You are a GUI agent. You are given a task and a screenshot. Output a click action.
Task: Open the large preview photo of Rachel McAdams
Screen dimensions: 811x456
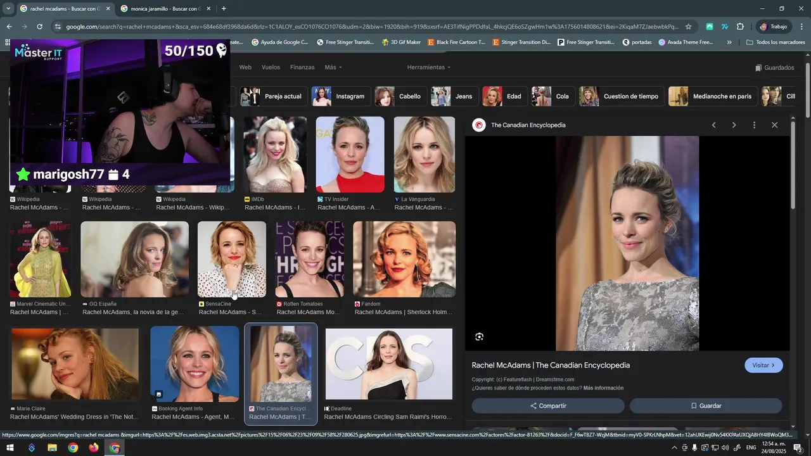(x=627, y=243)
